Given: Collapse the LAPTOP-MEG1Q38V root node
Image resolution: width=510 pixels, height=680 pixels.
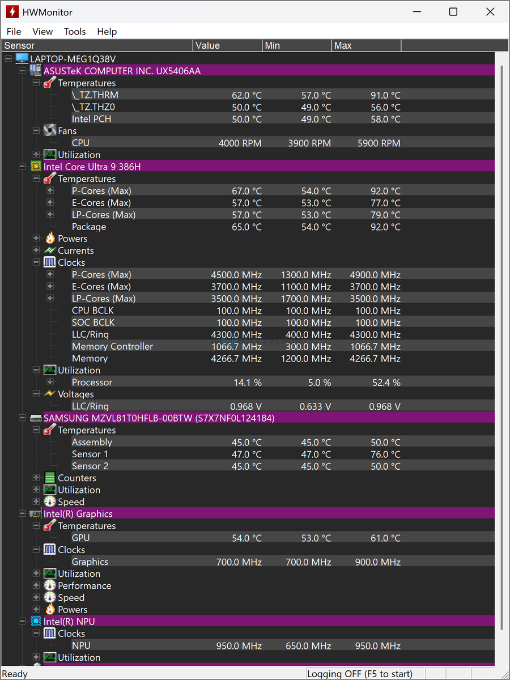Looking at the screenshot, I should (8, 58).
